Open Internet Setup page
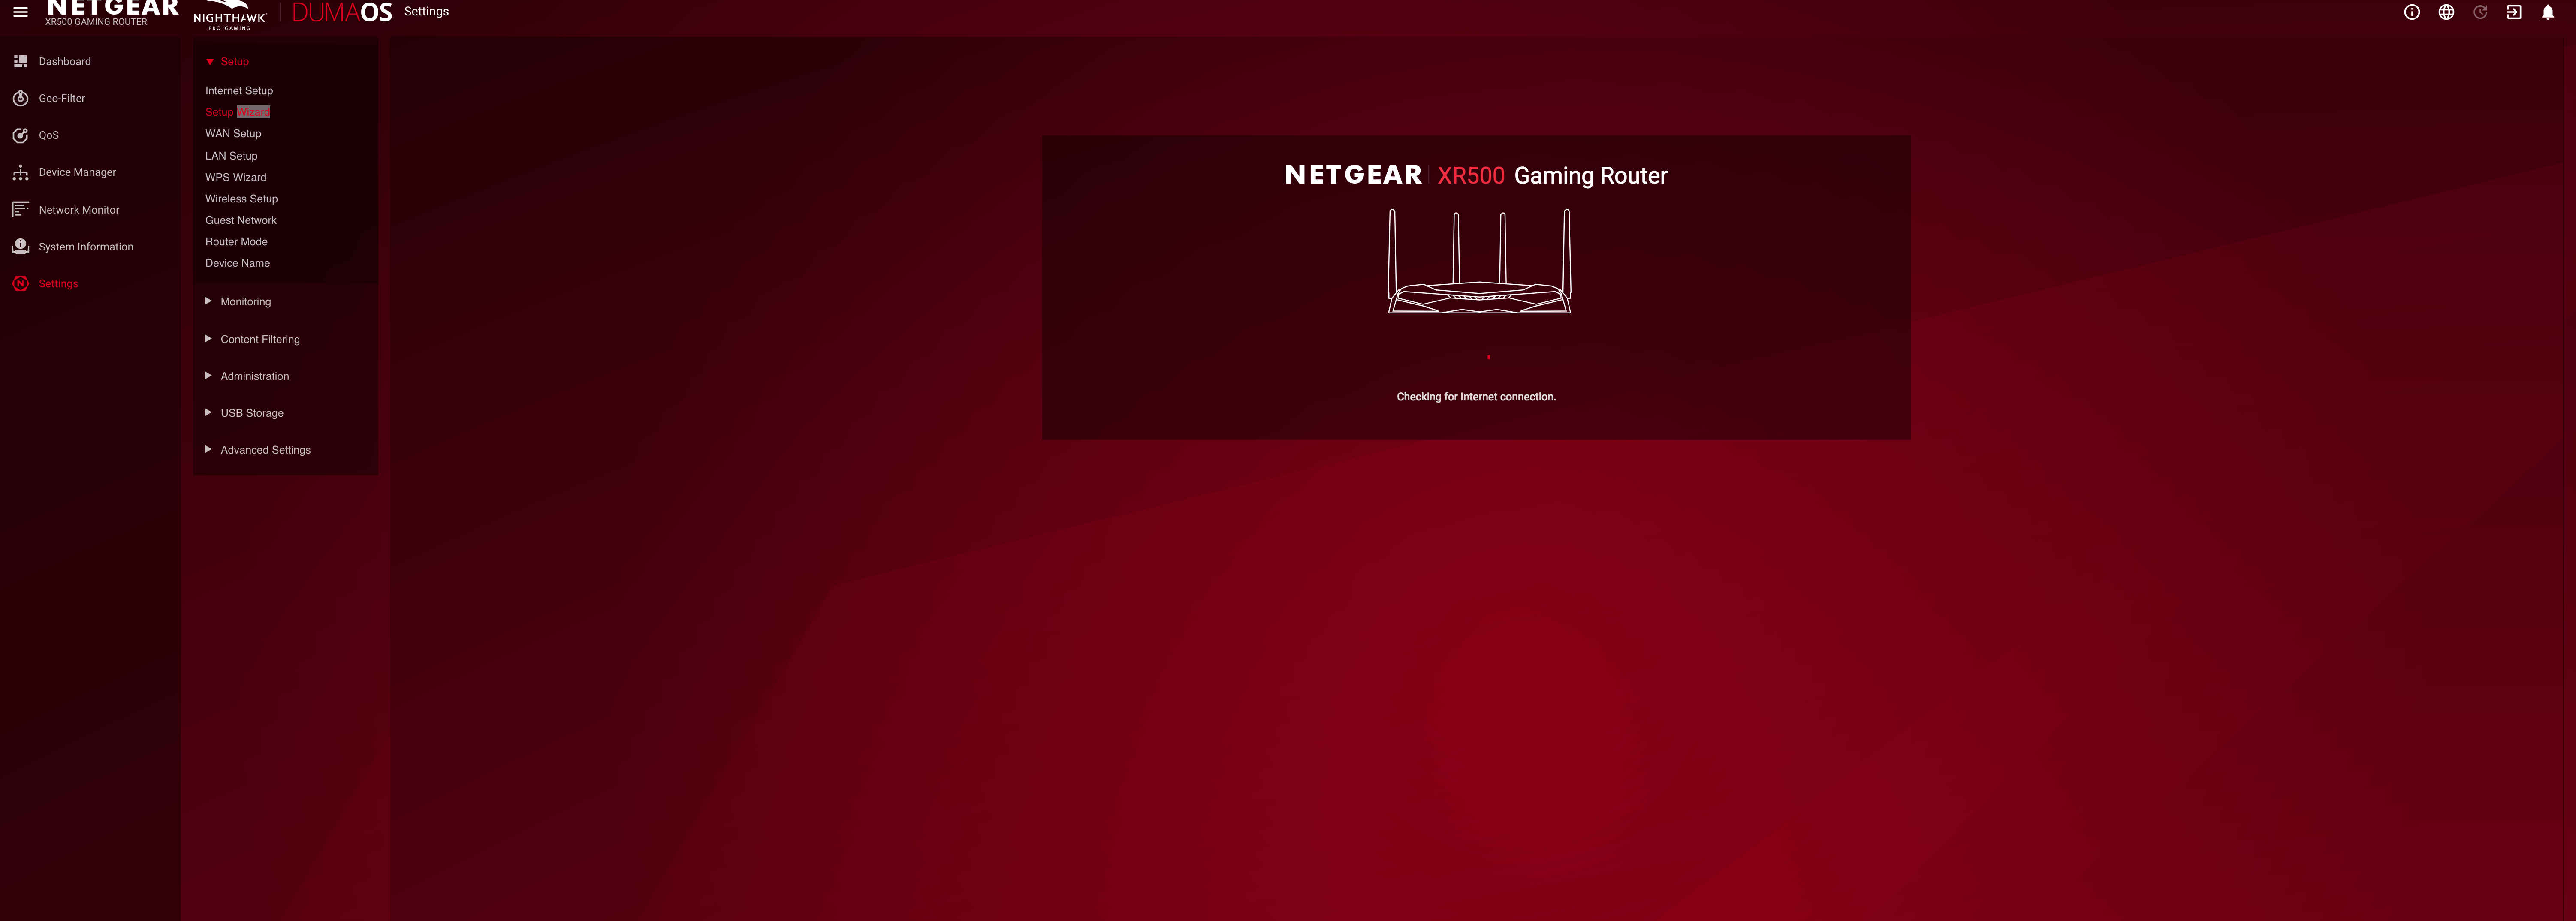2576x921 pixels. pyautogui.click(x=239, y=90)
